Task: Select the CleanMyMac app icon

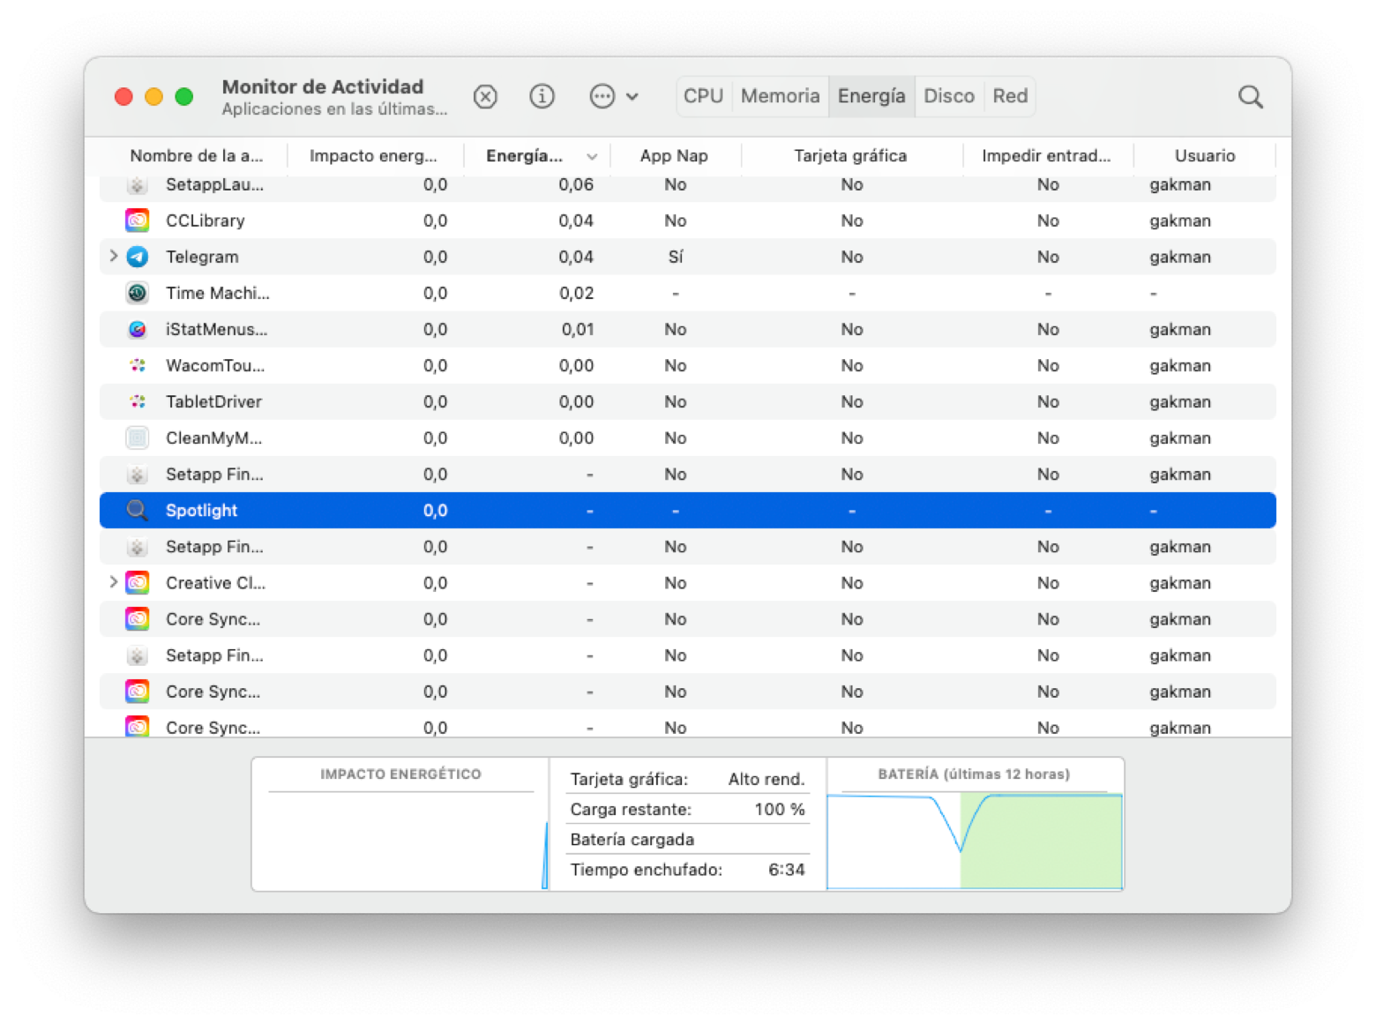Action: point(137,438)
